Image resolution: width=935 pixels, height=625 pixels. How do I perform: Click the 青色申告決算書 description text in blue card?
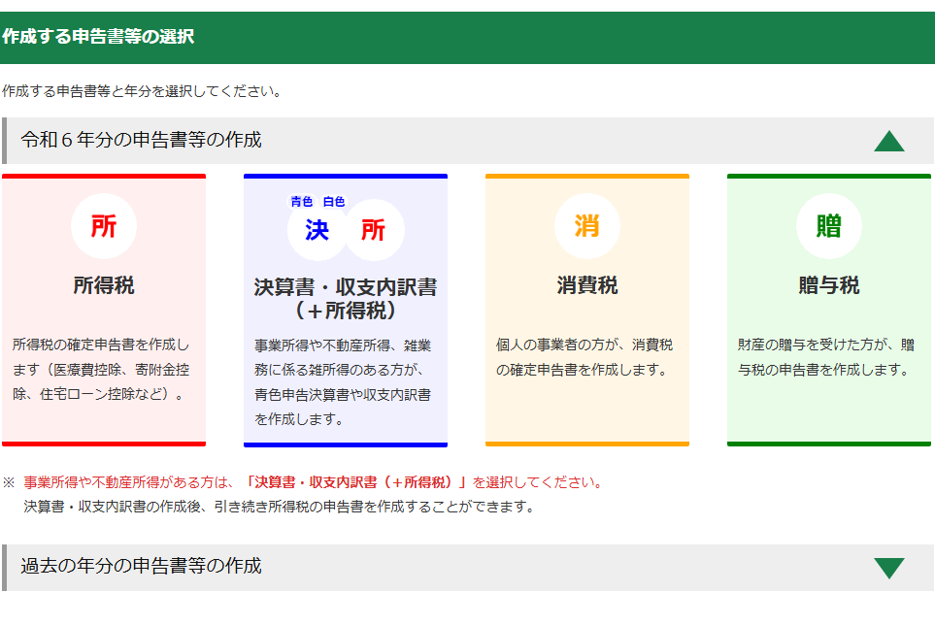tap(343, 382)
